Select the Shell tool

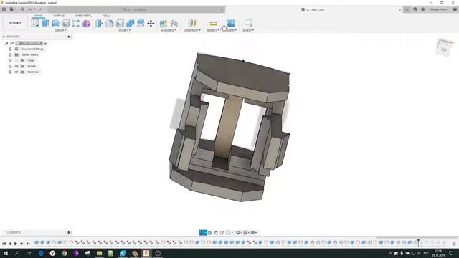click(x=120, y=24)
